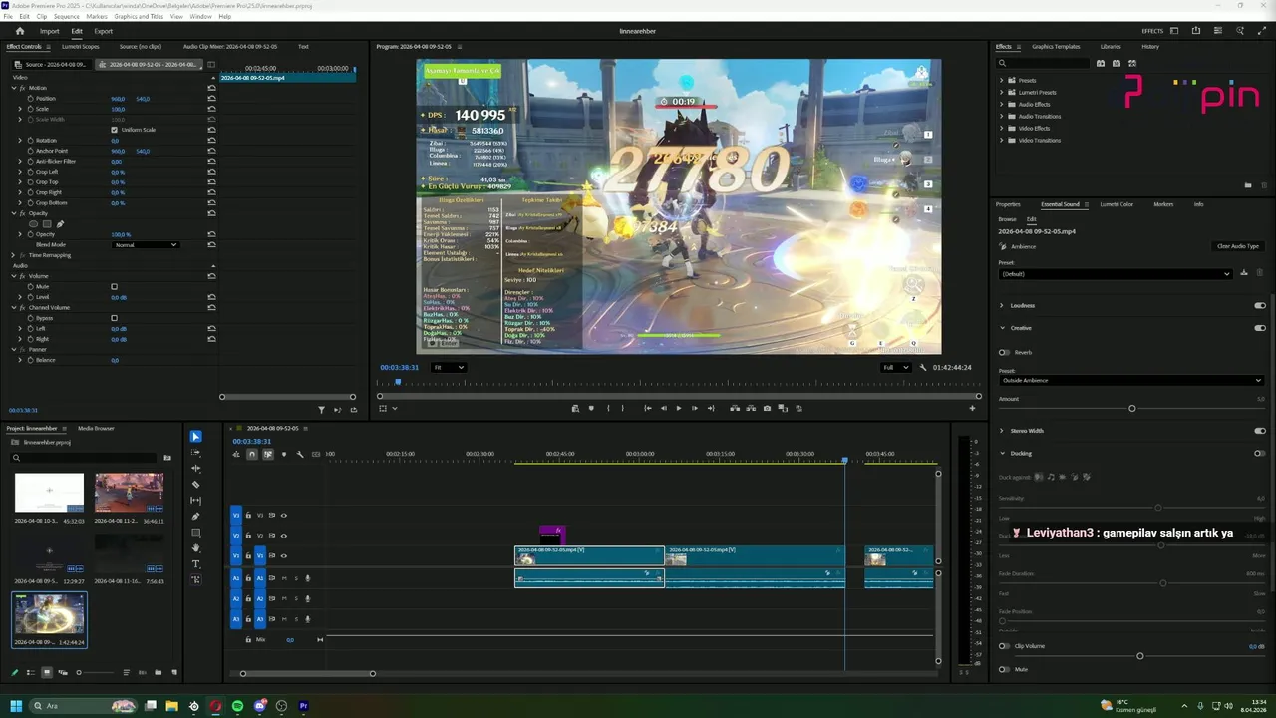This screenshot has height=718, width=1276.
Task: Expand the Stereo Width section
Action: 1002,431
